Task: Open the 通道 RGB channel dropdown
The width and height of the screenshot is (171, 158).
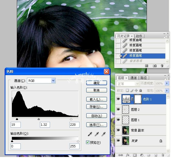Action: tap(53, 81)
